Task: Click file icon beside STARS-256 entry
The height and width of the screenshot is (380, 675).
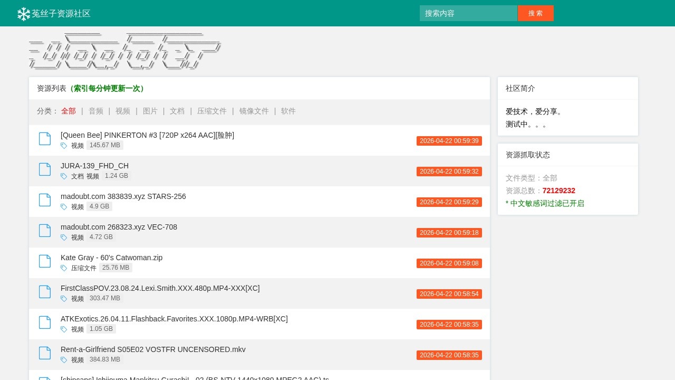Action: tap(45, 200)
